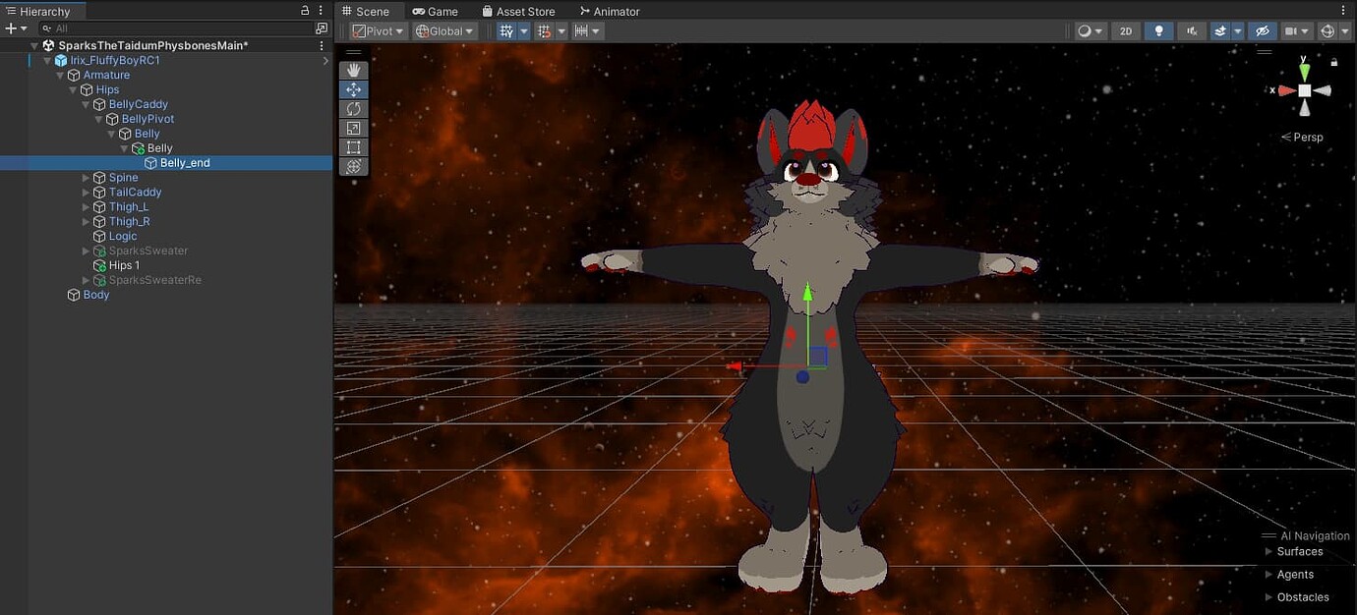Open the draw mode shading dropdown
1357x615 pixels.
tap(1091, 31)
